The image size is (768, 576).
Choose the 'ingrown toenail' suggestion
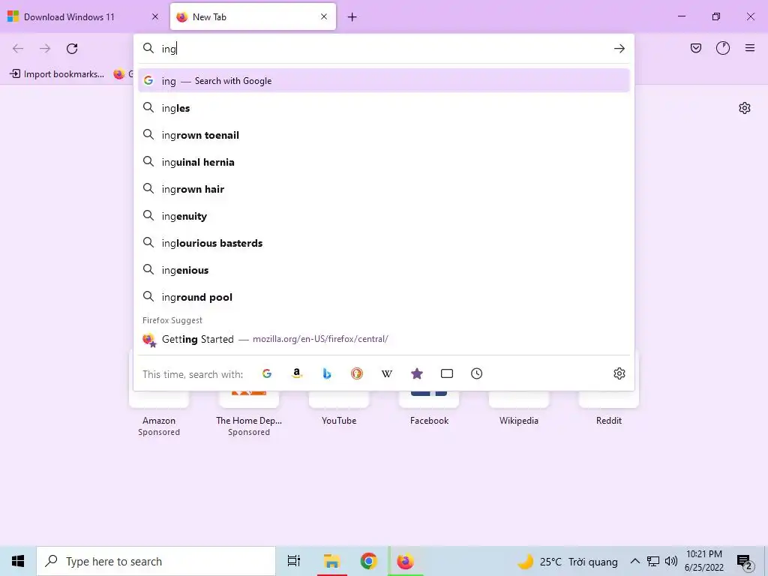click(x=383, y=135)
